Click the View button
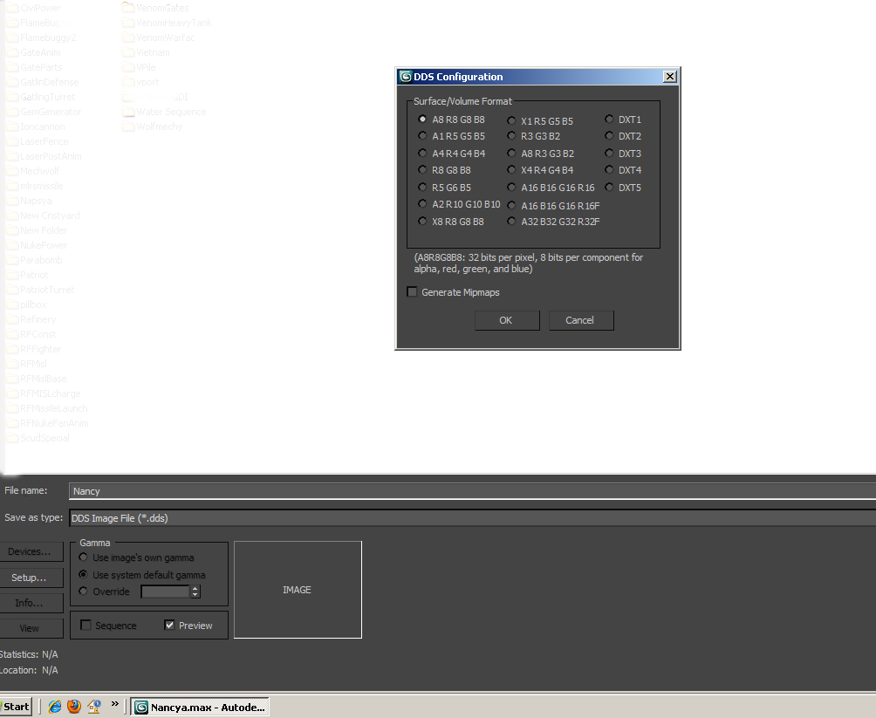This screenshot has width=876, height=718. coord(31,628)
